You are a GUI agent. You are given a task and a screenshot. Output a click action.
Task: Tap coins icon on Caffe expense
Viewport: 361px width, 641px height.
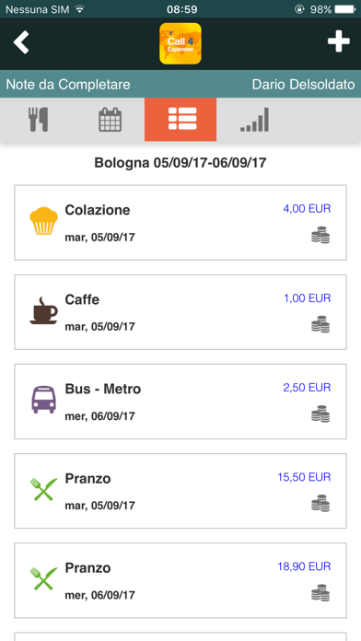pyautogui.click(x=320, y=325)
